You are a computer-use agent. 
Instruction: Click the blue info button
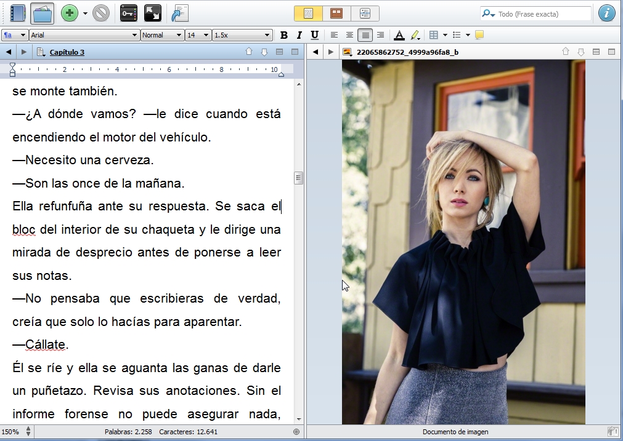point(606,13)
